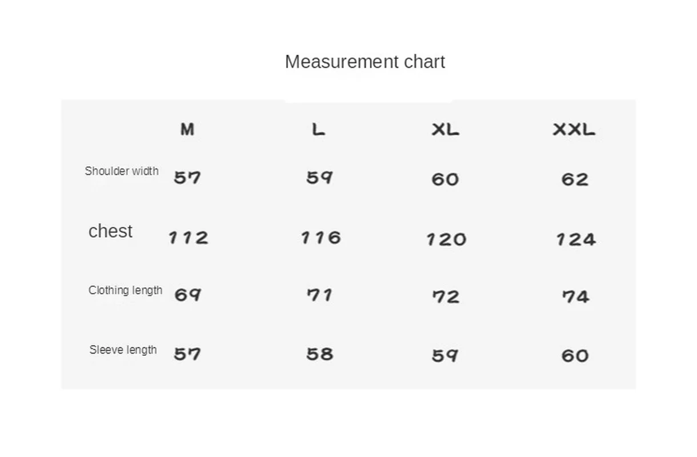Click chest value 112 for size M

tap(188, 237)
